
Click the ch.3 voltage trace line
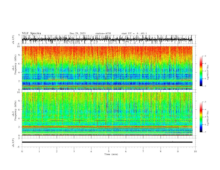(x=107, y=142)
